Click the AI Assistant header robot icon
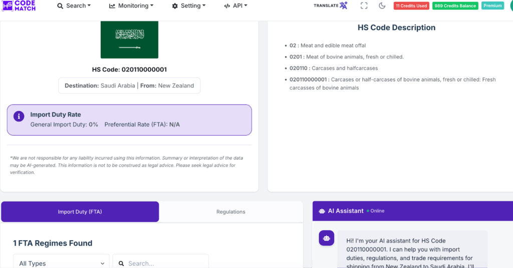The image size is (513, 268). 322,211
